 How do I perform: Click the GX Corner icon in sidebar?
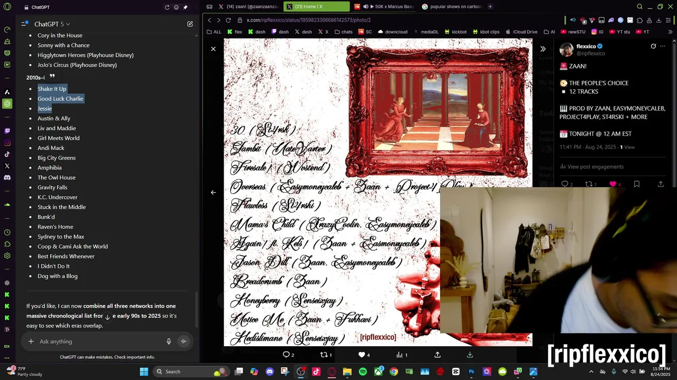coord(7,346)
